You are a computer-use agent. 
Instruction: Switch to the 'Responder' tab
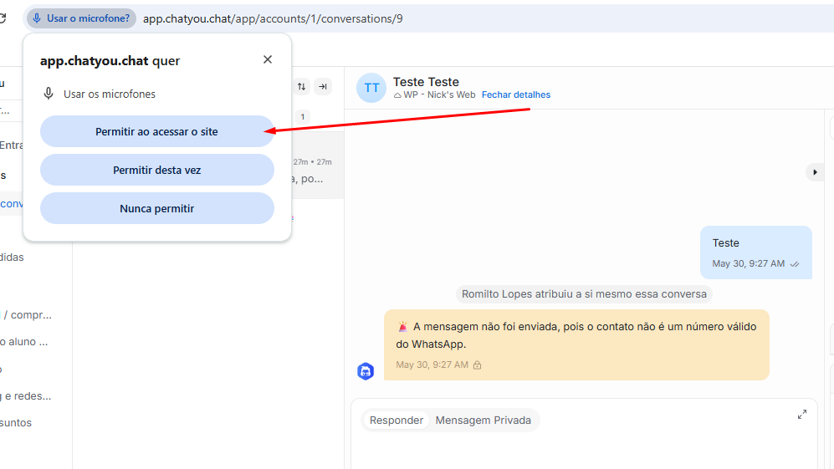coord(397,421)
